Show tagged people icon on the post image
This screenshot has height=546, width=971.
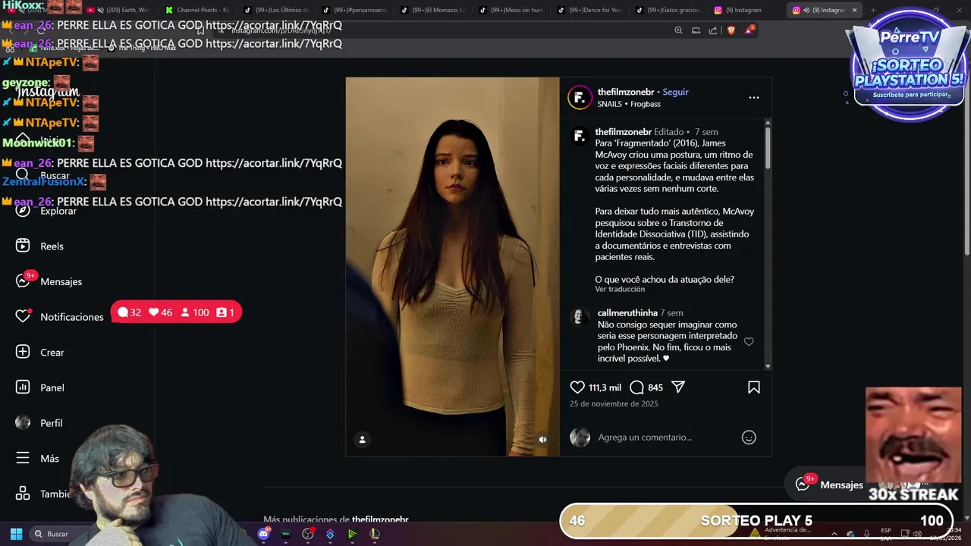pyautogui.click(x=362, y=439)
